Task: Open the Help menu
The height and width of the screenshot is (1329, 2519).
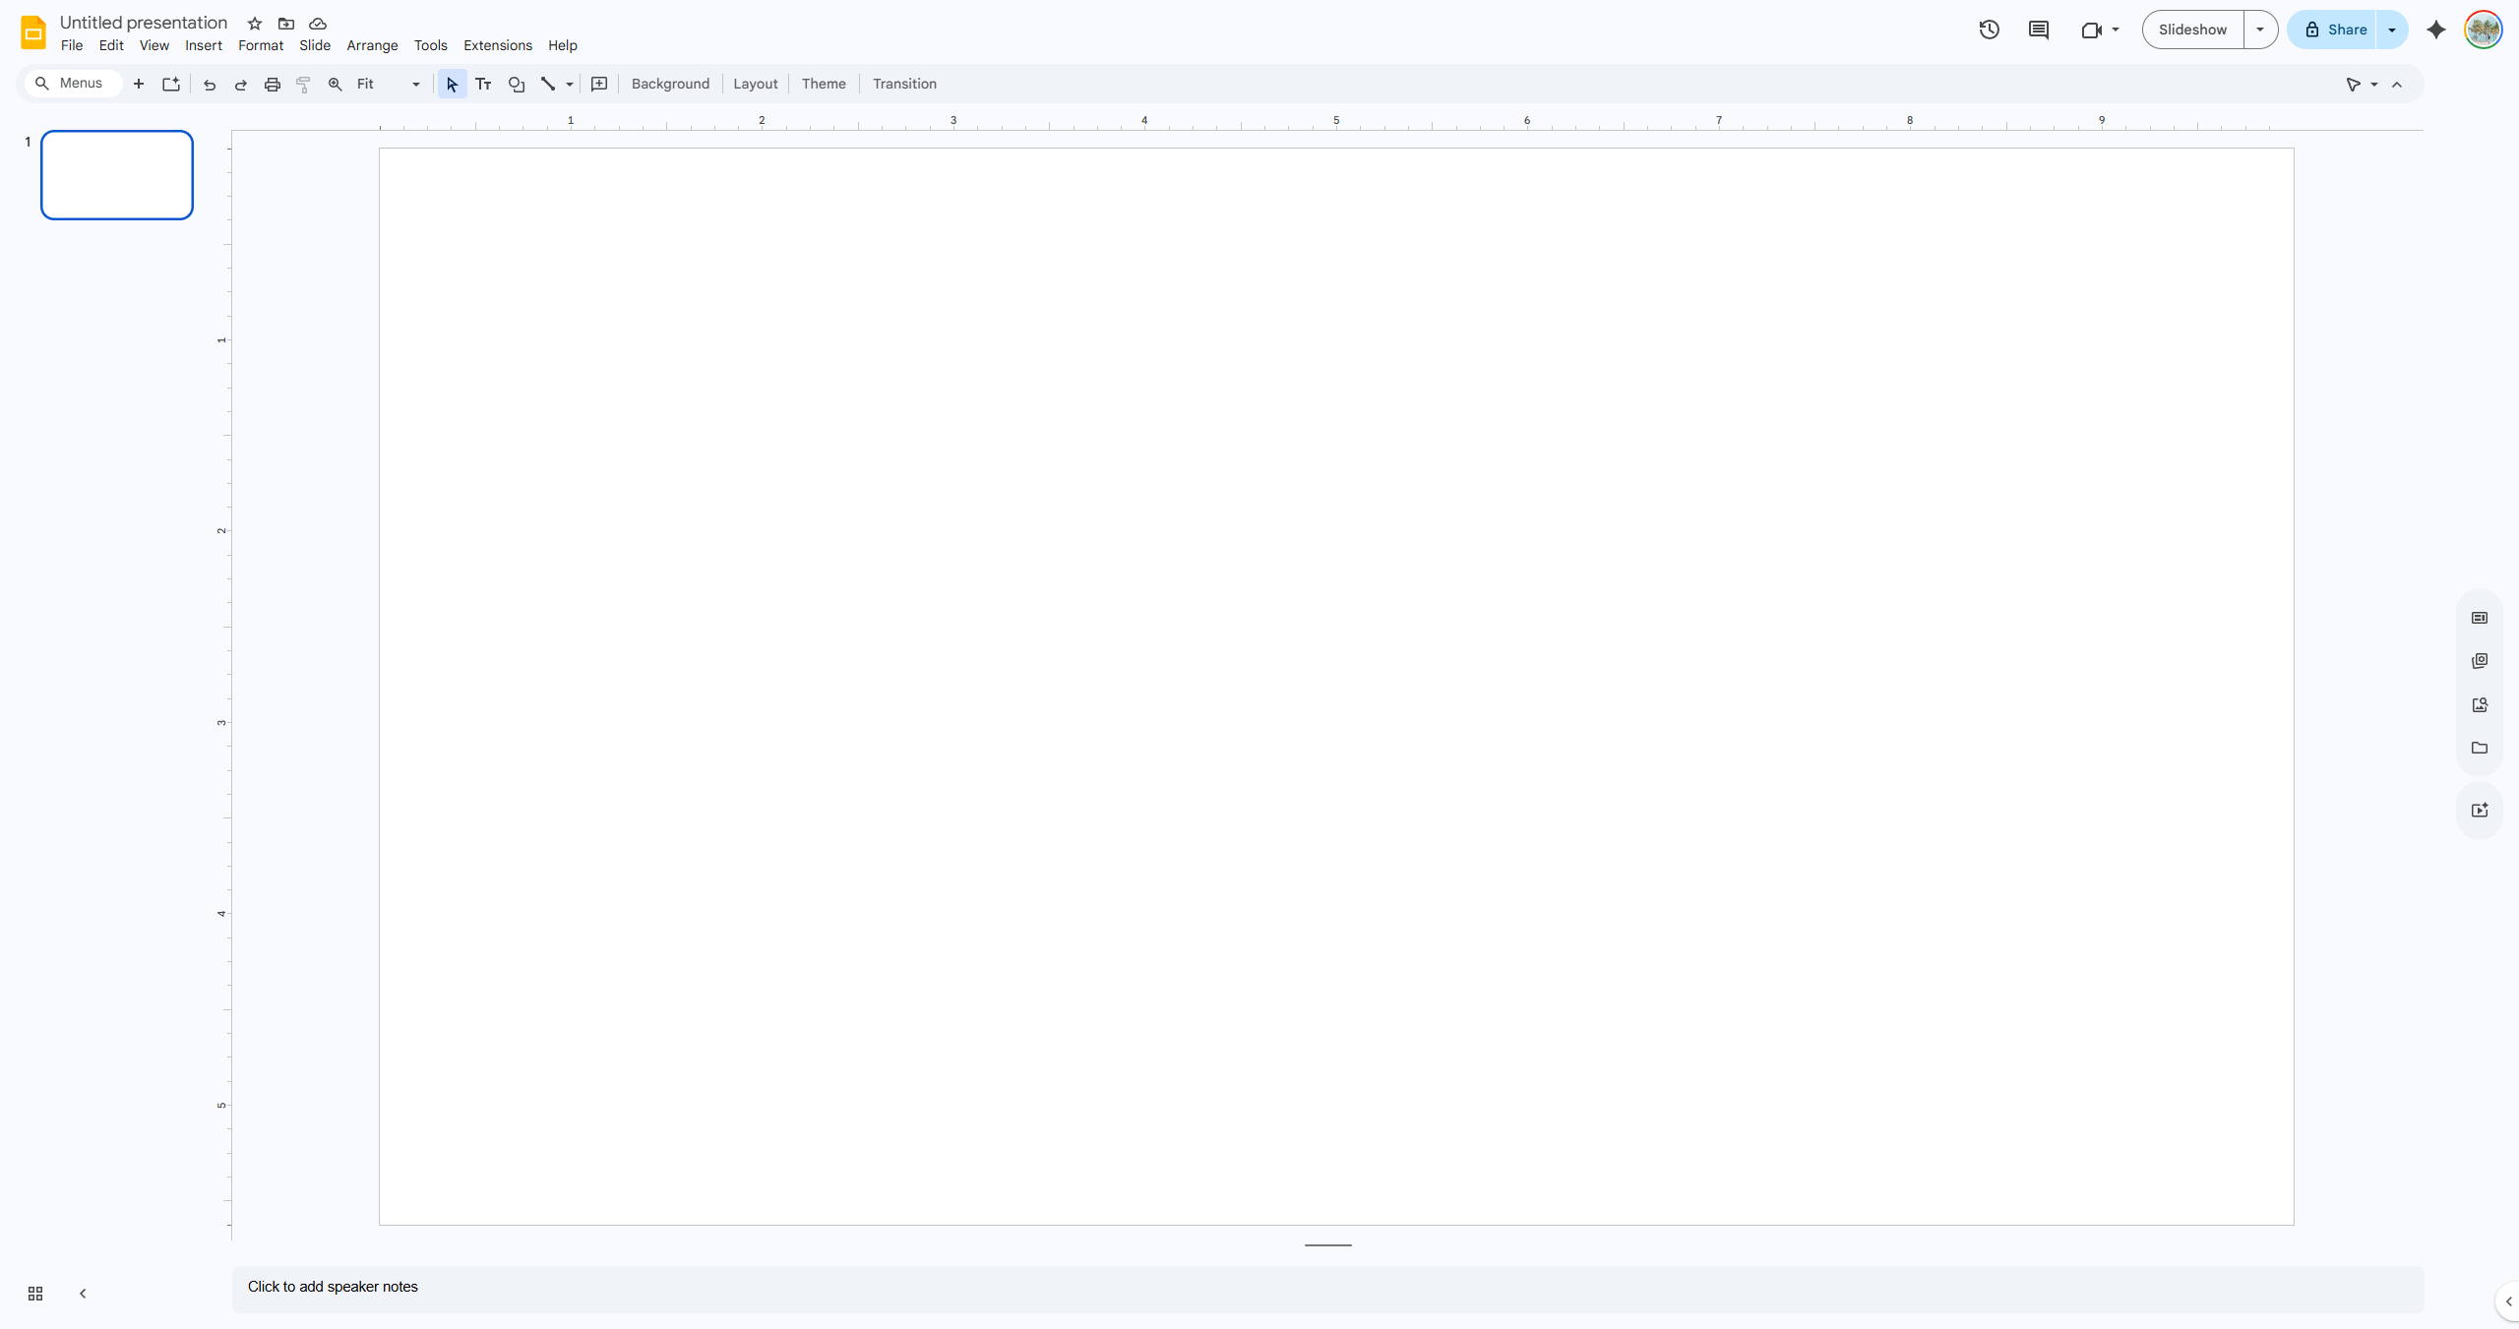Action: click(563, 45)
